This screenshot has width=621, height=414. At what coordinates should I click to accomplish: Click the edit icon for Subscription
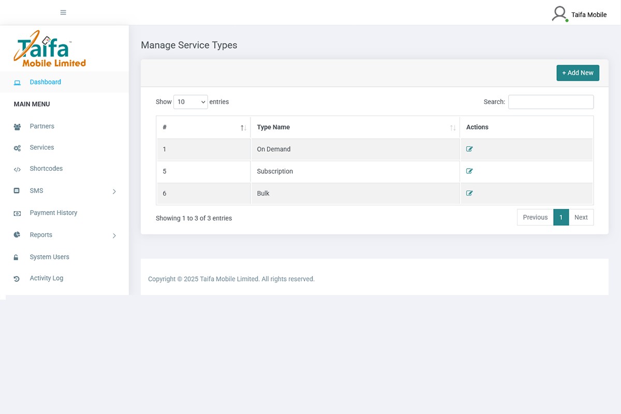click(469, 171)
